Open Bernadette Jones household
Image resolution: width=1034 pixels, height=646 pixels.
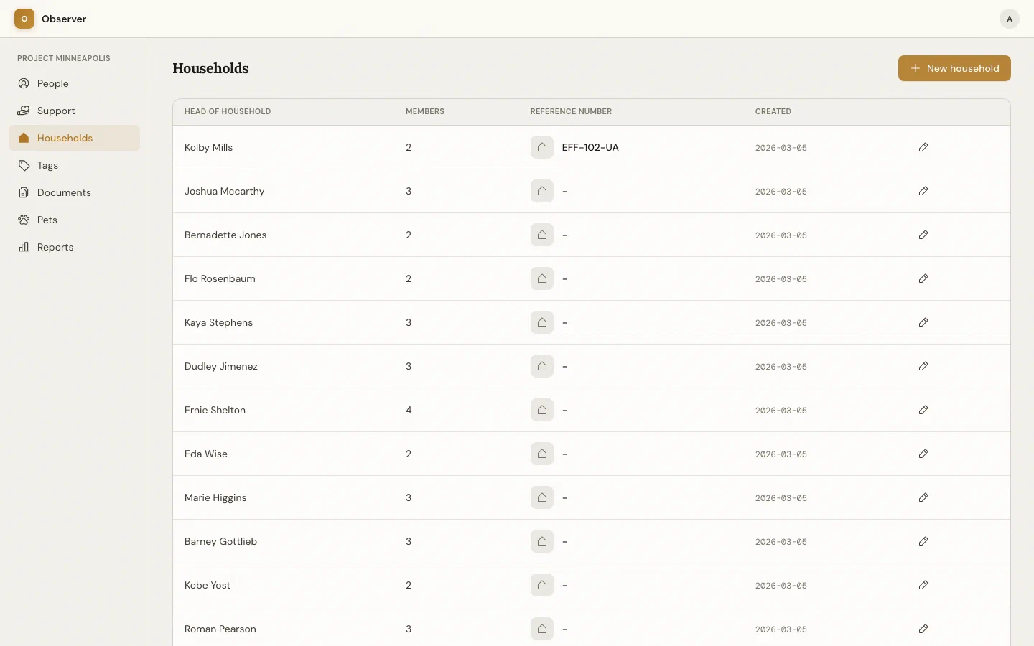coord(225,235)
